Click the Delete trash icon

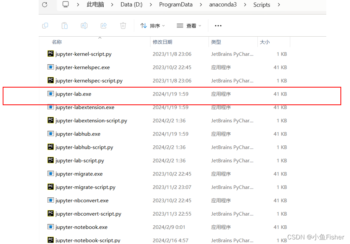pos(122,25)
